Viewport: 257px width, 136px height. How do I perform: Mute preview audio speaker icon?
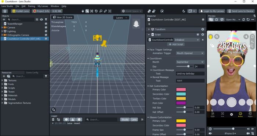point(210,133)
